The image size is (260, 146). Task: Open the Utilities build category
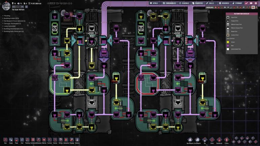click(x=61, y=140)
